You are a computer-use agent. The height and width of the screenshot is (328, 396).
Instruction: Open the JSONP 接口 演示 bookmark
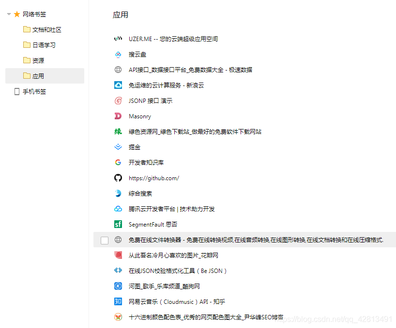151,101
